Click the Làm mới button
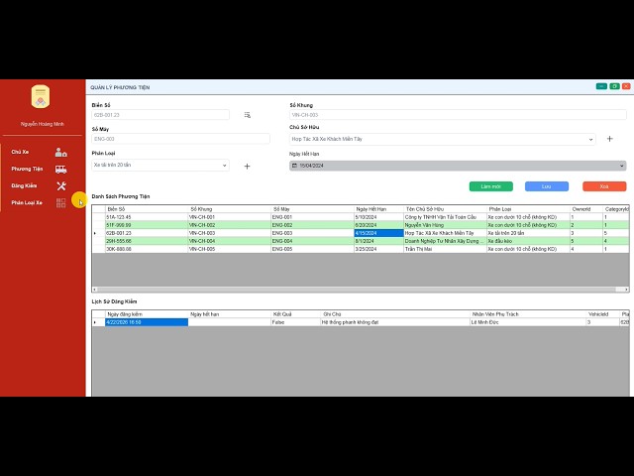 point(491,186)
